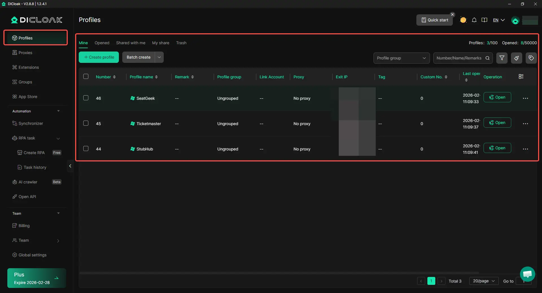Open the Profile group dropdown
Viewport: 542px width, 293px height.
tap(401, 58)
